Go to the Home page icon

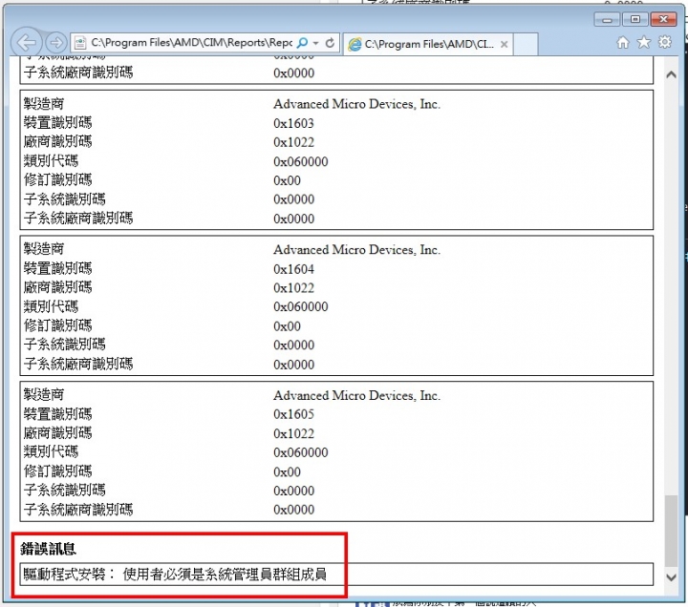coord(623,43)
